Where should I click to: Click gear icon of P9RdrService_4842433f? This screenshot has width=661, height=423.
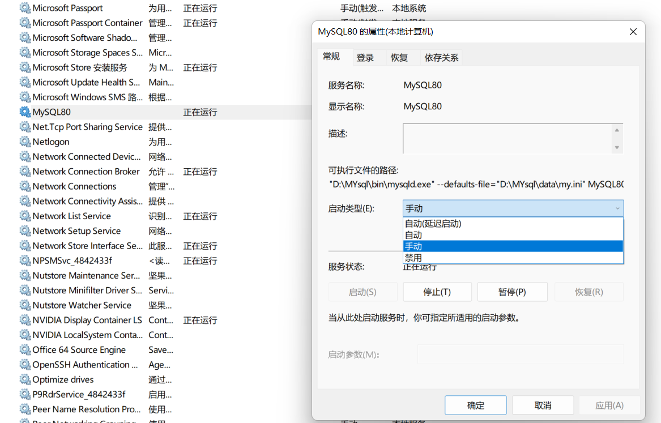[25, 394]
